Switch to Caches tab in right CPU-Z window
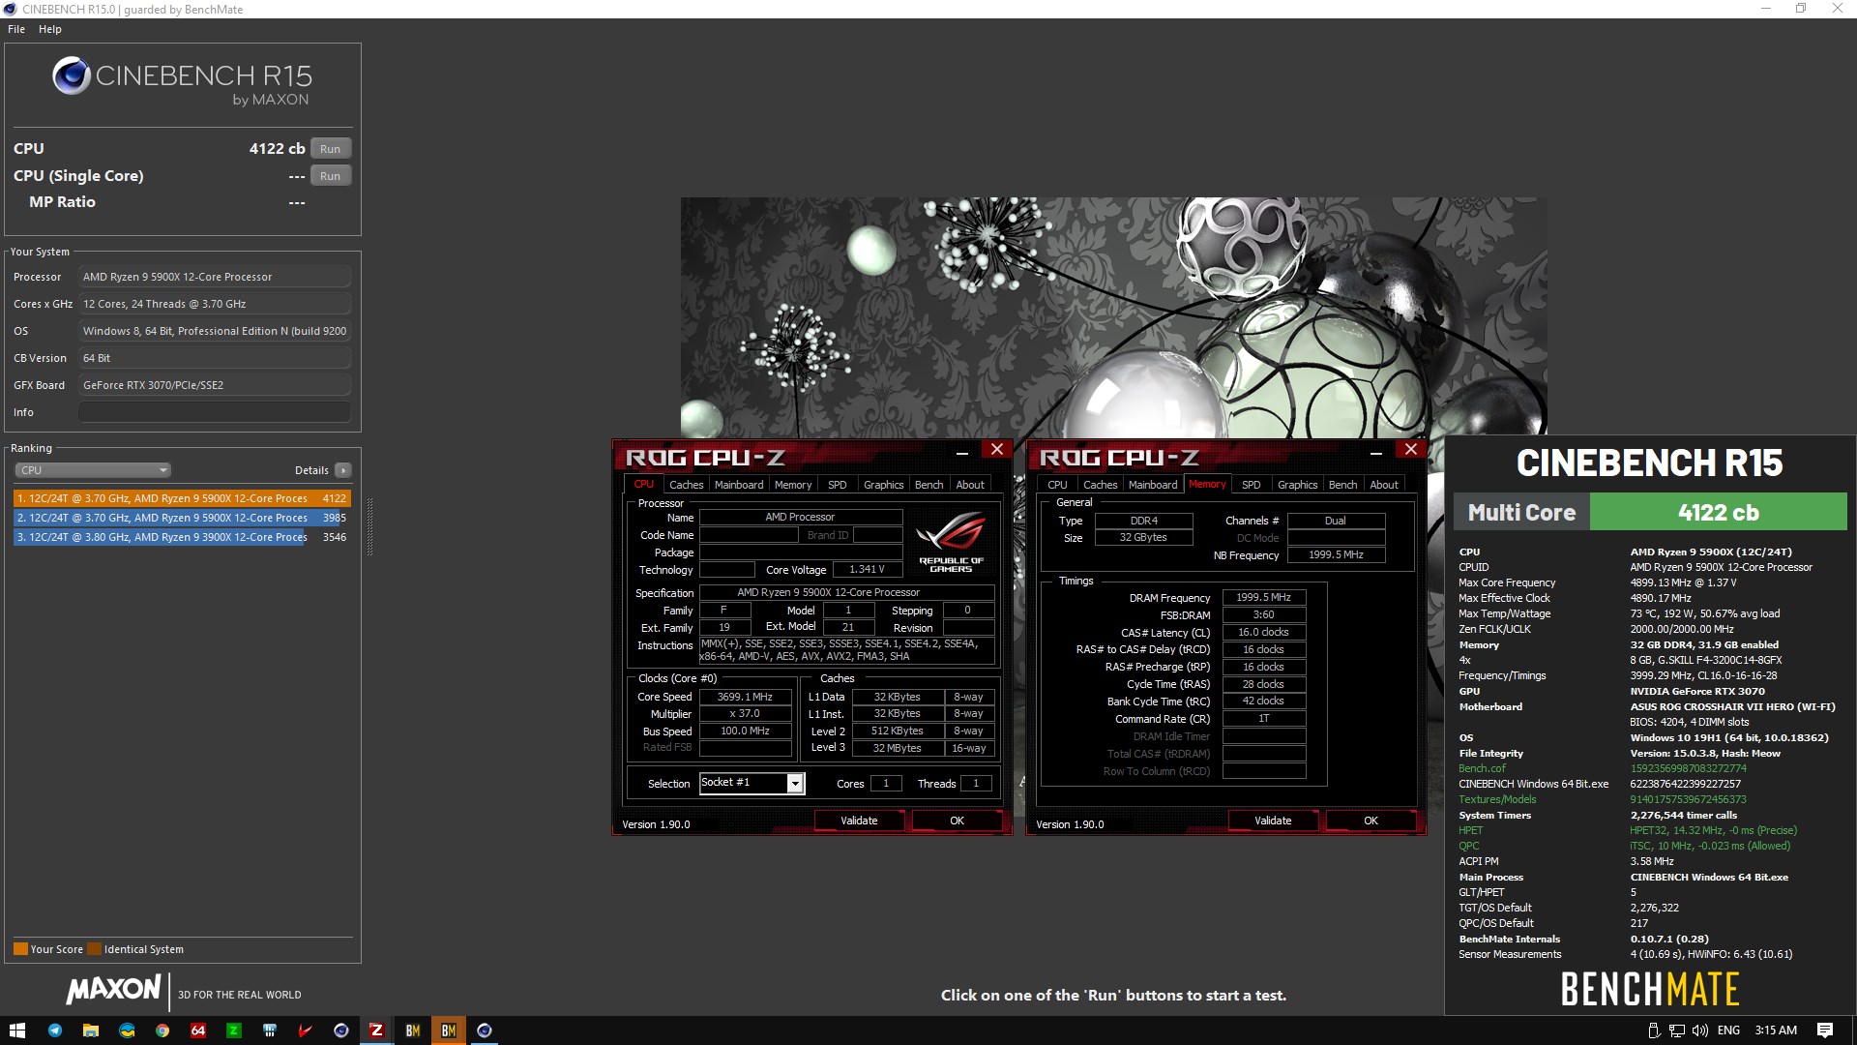The image size is (1857, 1045). click(1100, 485)
